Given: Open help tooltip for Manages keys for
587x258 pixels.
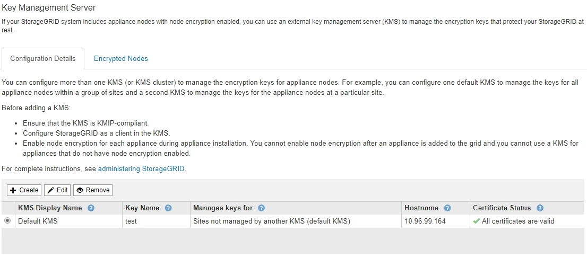Looking at the screenshot, I should coord(261,208).
